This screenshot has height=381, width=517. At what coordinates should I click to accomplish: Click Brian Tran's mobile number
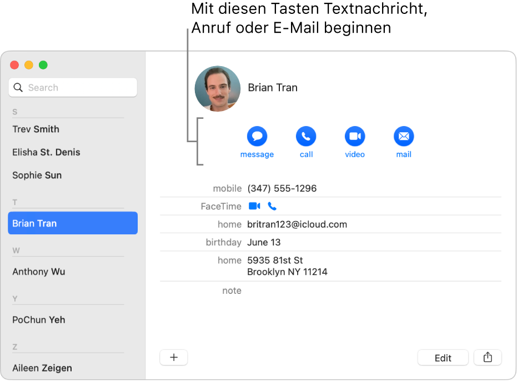pyautogui.click(x=283, y=188)
